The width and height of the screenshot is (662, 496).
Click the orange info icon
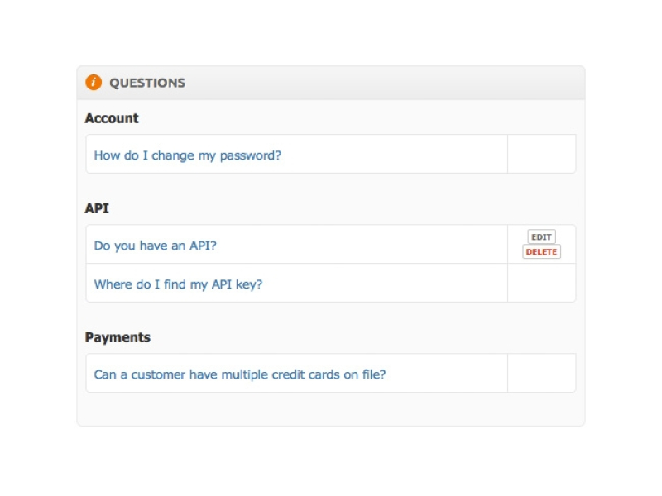coord(94,83)
